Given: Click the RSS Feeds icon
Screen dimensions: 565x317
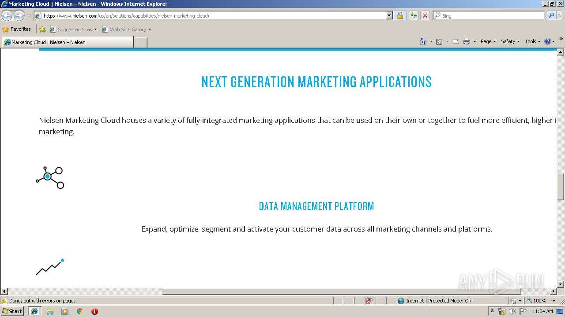Looking at the screenshot, I should tap(439, 41).
